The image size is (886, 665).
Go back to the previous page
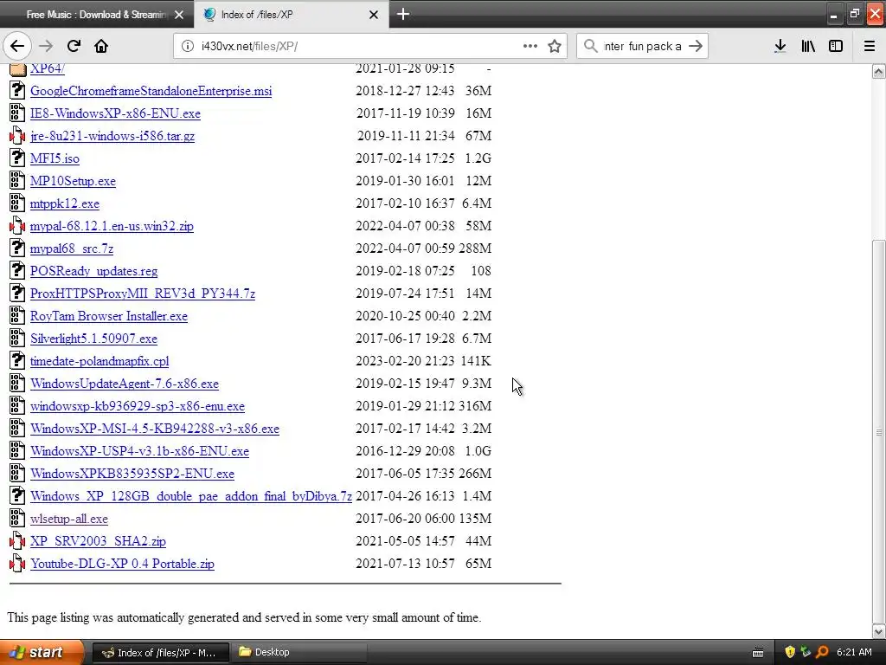point(17,46)
